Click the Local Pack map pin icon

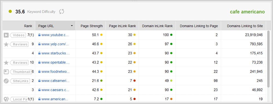pos(6,99)
